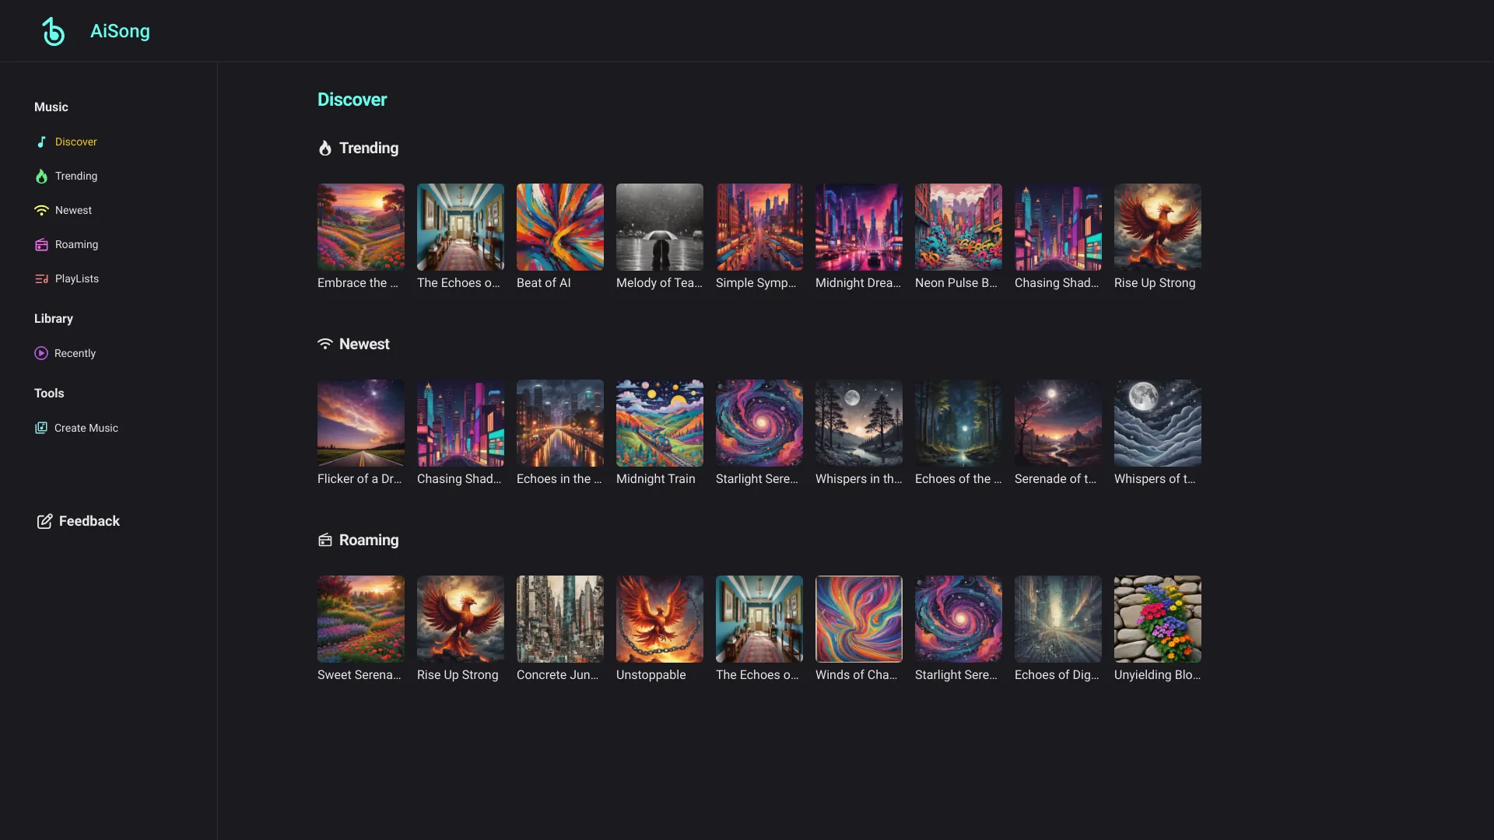Click the AiSong logo icon
Screen dimensions: 1494x840
click(x=53, y=31)
